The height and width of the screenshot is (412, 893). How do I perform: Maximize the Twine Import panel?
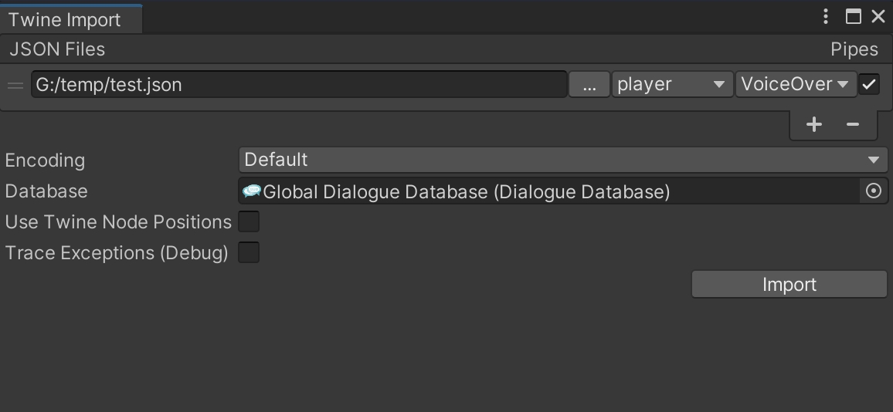click(x=853, y=16)
